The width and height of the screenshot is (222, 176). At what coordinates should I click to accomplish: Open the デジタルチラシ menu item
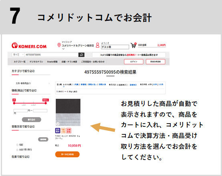(36, 62)
